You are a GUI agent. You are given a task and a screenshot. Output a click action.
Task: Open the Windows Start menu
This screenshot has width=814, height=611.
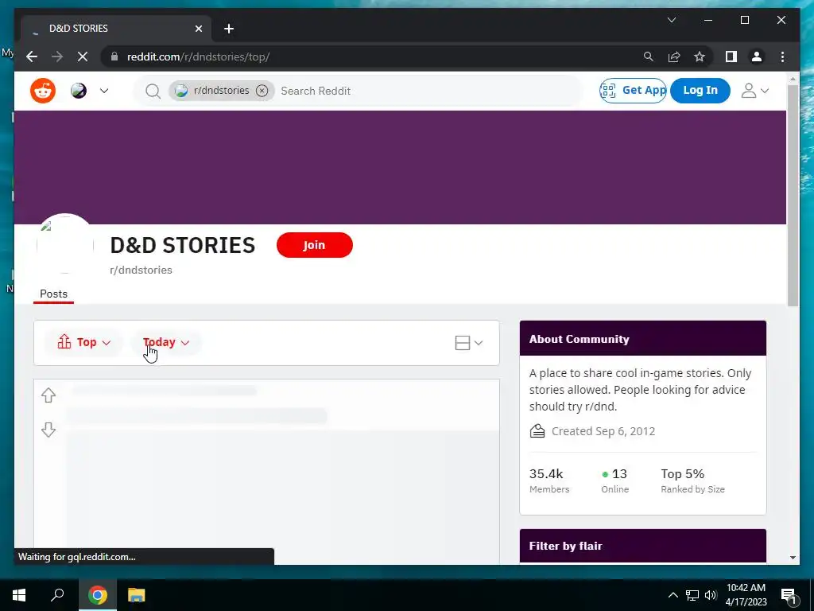(19, 595)
